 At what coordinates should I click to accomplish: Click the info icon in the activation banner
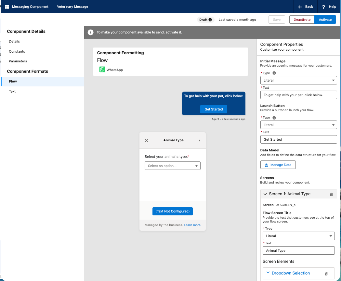90,32
